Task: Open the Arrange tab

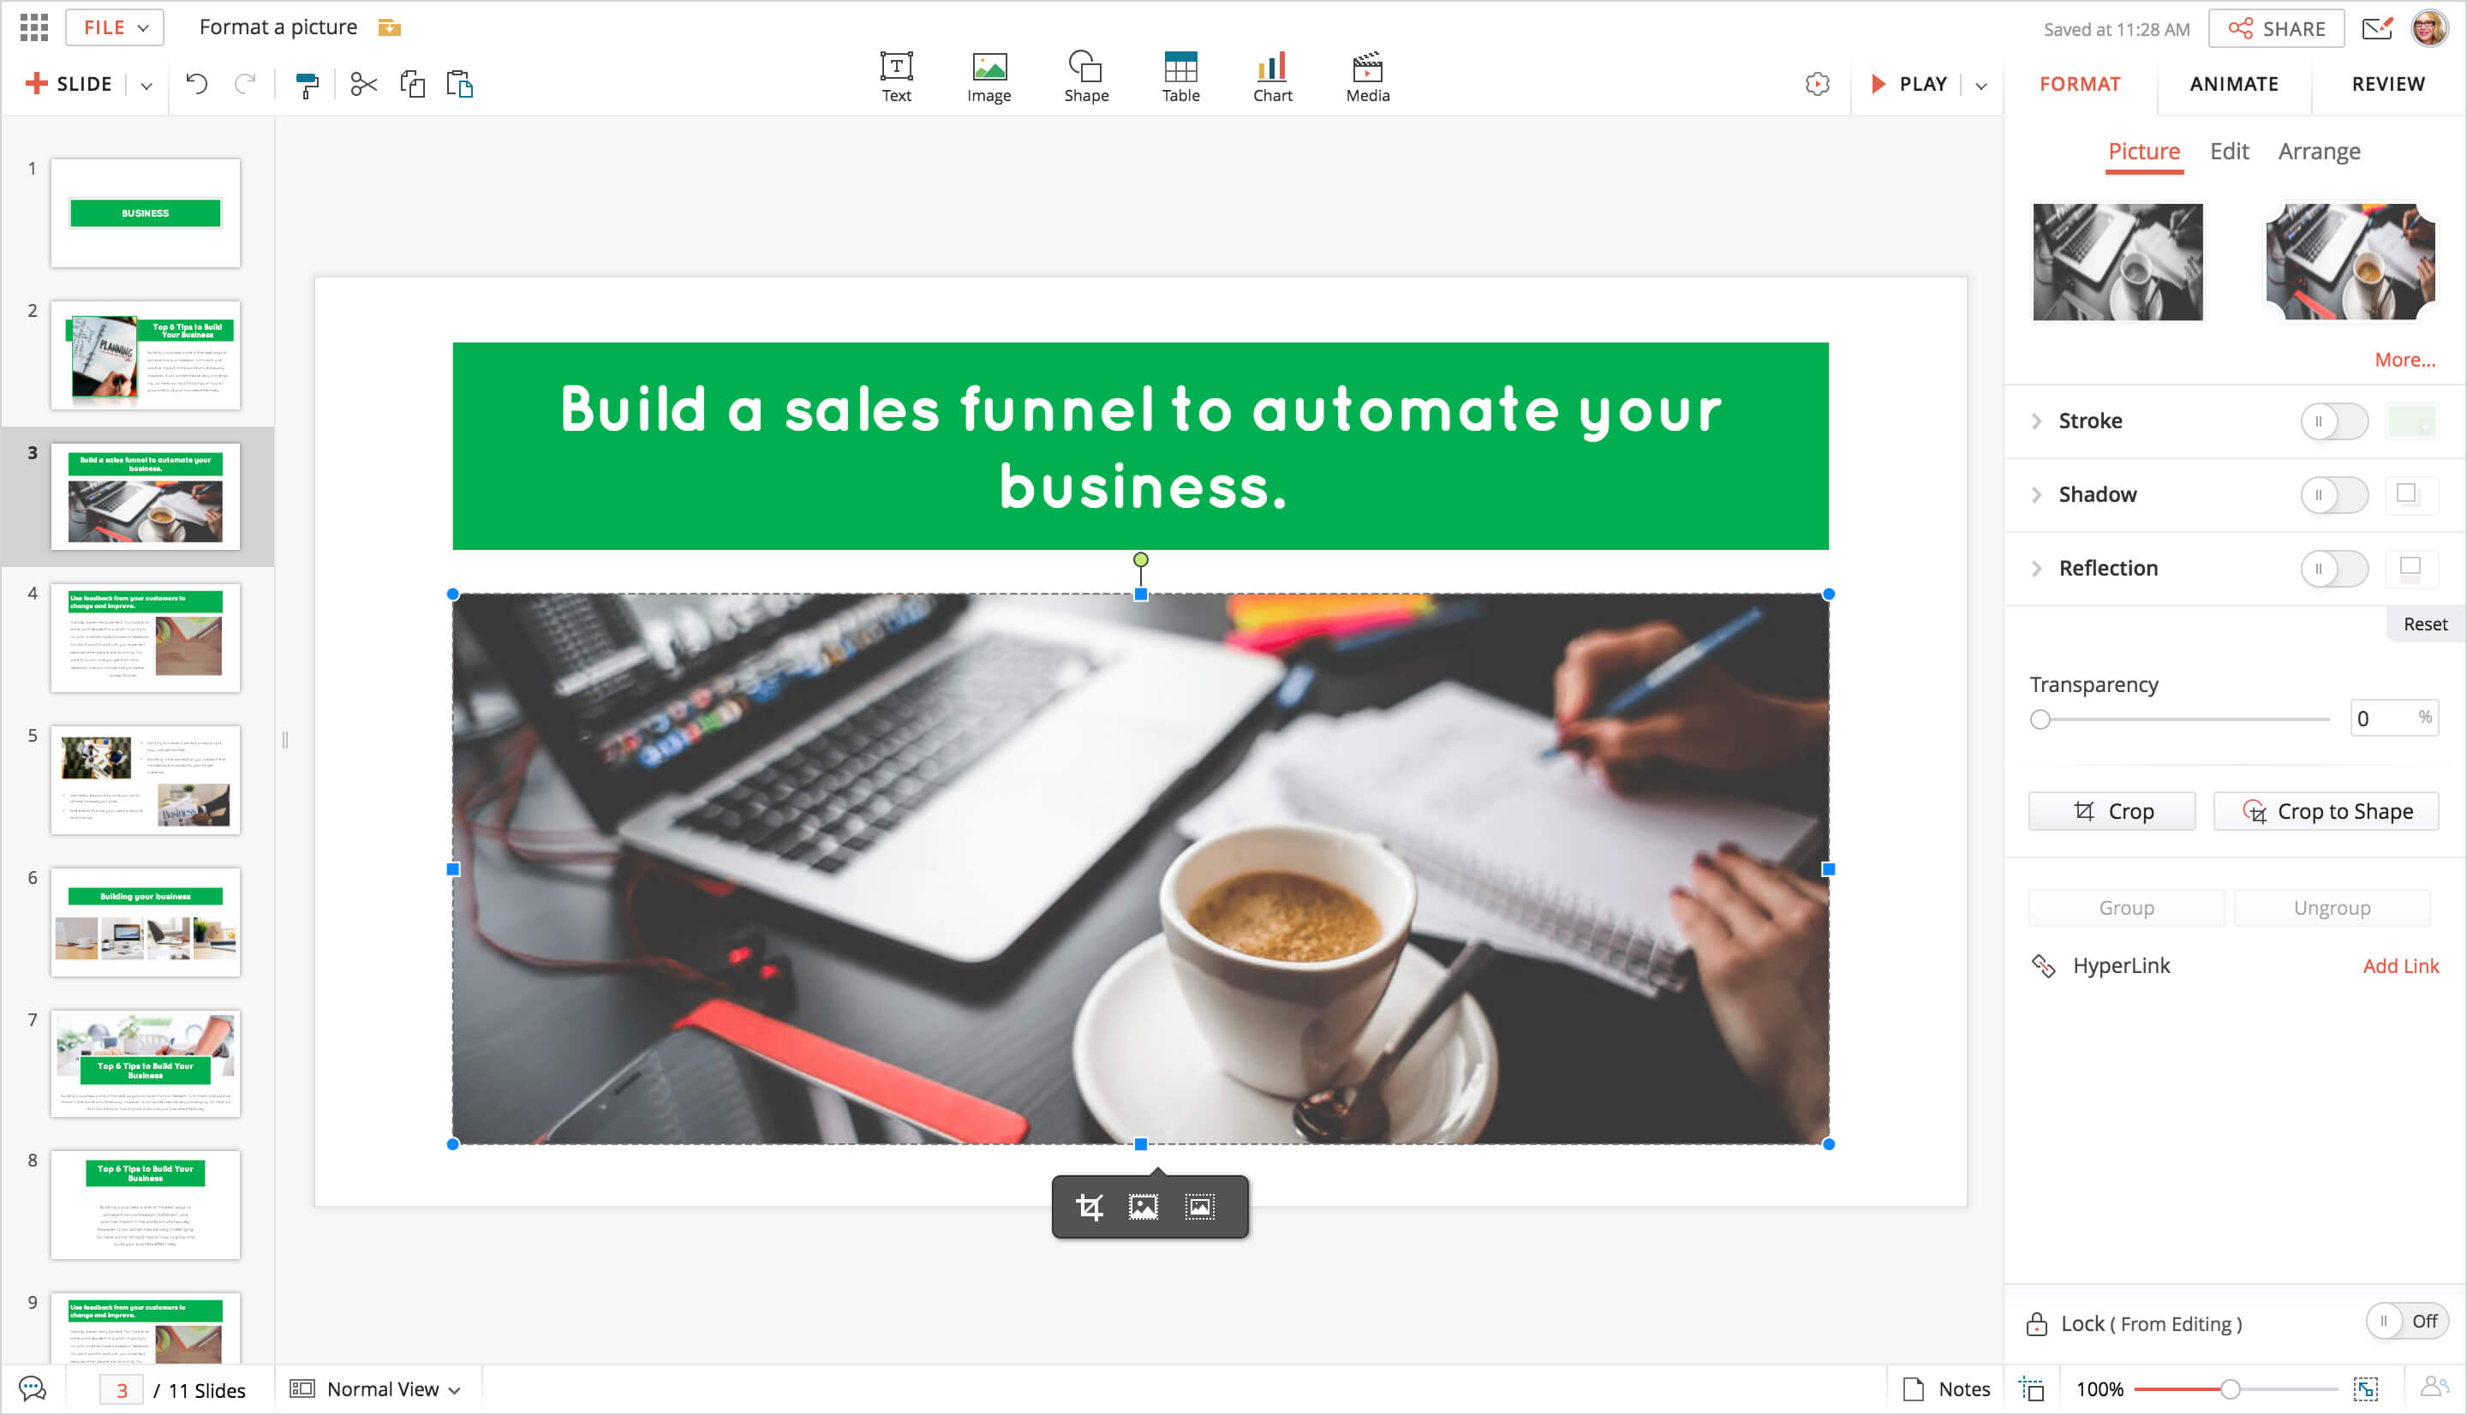Action: coord(2318,152)
